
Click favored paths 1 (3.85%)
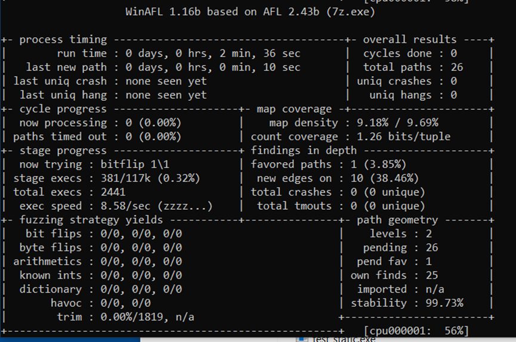pyautogui.click(x=378, y=164)
